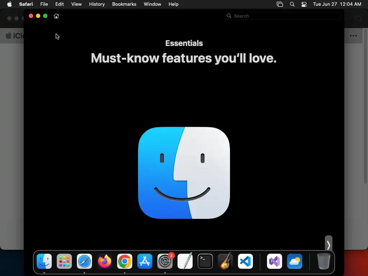The height and width of the screenshot is (276, 368).
Task: Maximize the Tips window with the green button
Action: [x=45, y=16]
